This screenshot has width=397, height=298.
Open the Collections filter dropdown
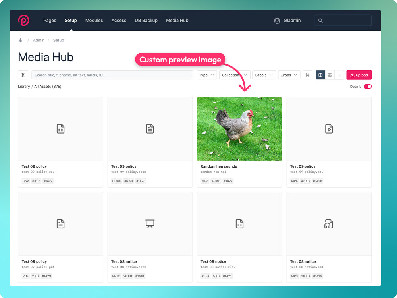[235, 75]
